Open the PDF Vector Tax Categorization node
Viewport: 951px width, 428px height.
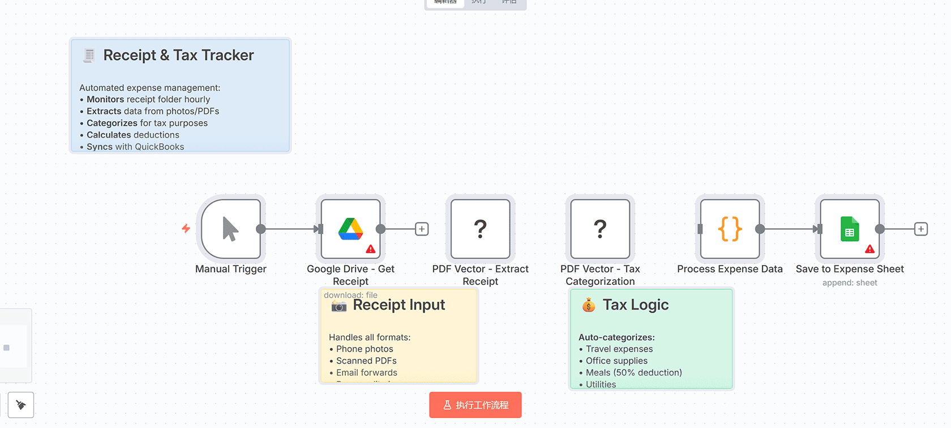pos(600,229)
